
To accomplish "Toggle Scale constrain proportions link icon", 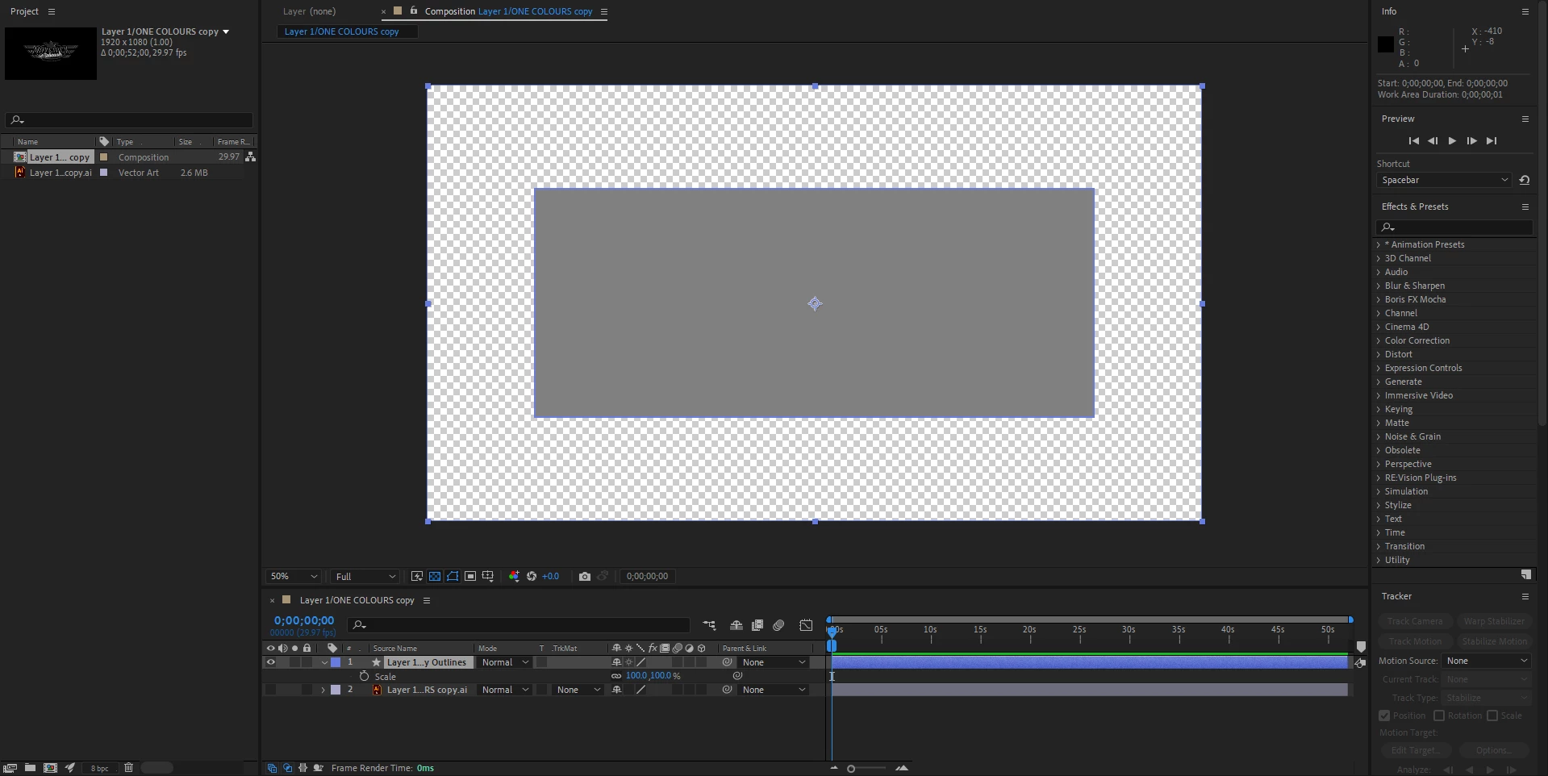I will 616,676.
